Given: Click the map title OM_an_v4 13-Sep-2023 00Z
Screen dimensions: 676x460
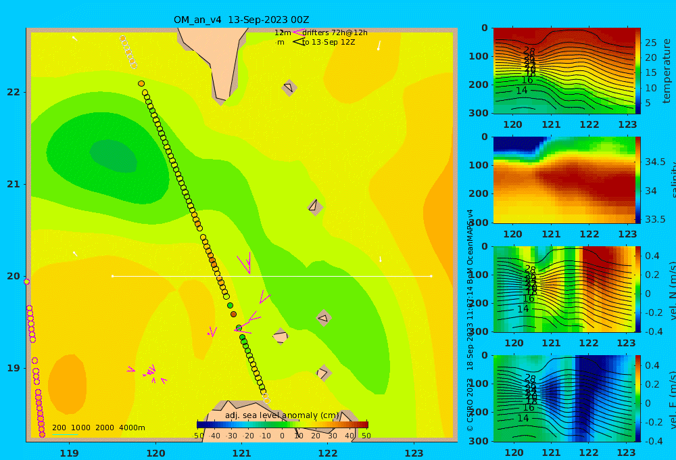Looking at the screenshot, I should click(241, 20).
